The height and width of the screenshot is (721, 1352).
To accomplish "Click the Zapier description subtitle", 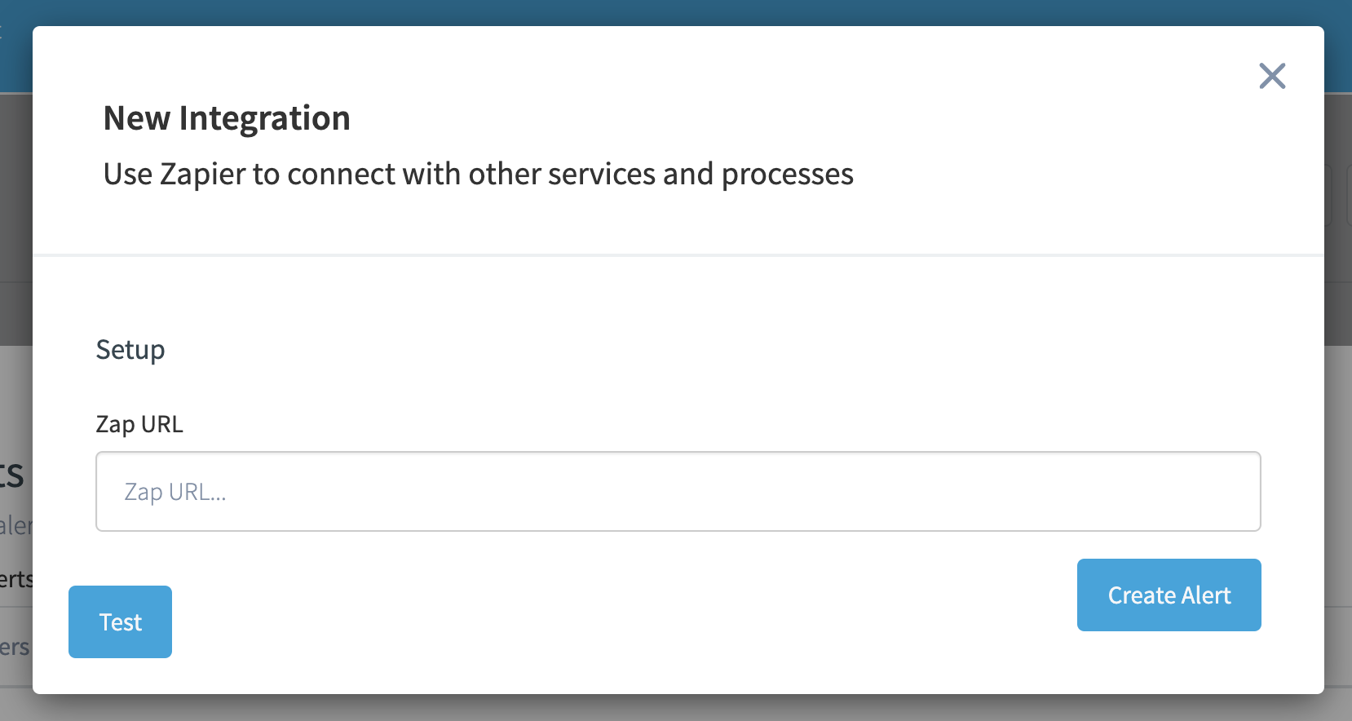I will coord(479,174).
